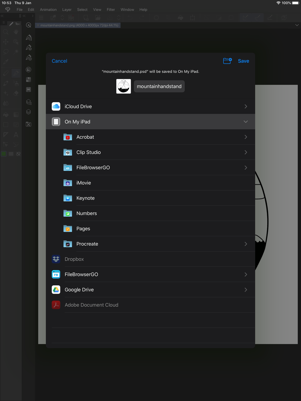Tap the mountainhandstand filename field

159,86
